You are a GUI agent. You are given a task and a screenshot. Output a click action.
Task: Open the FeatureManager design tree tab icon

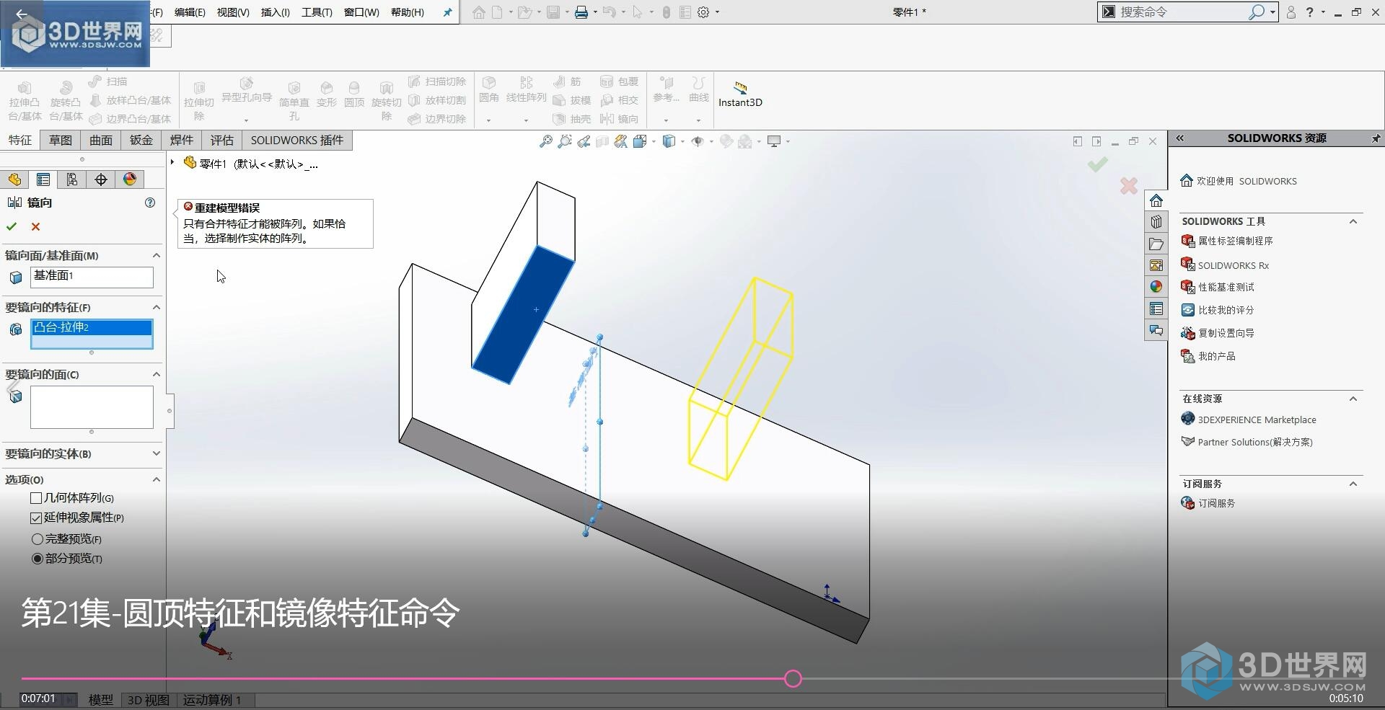[x=14, y=179]
